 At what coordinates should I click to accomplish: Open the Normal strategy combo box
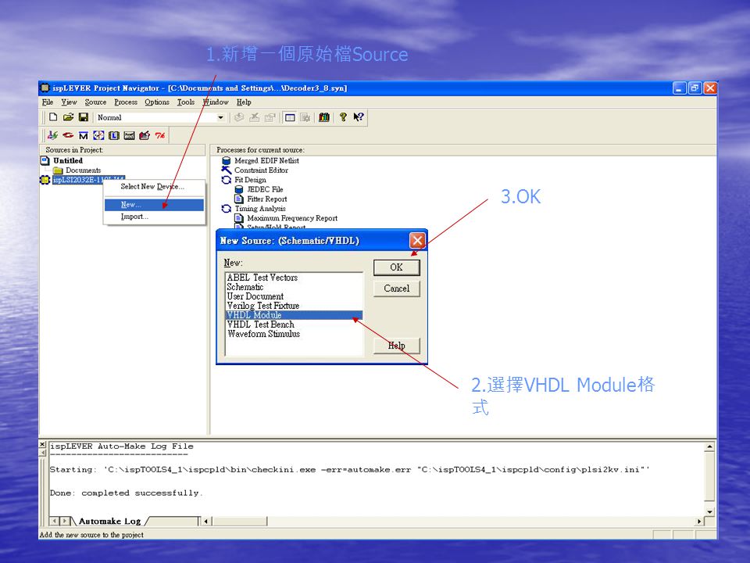pos(161,117)
